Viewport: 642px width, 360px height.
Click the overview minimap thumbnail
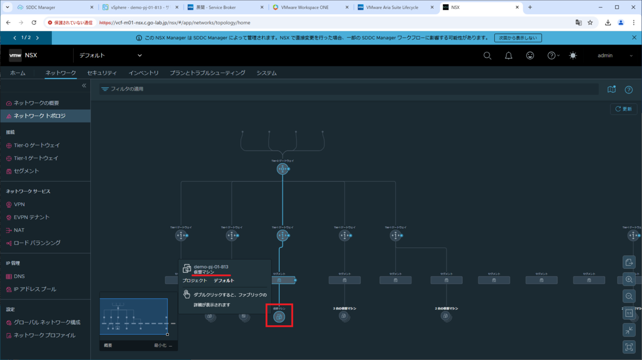click(134, 317)
